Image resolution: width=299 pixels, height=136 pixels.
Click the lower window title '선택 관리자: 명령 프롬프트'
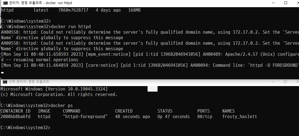pyautogui.click(x=29, y=82)
